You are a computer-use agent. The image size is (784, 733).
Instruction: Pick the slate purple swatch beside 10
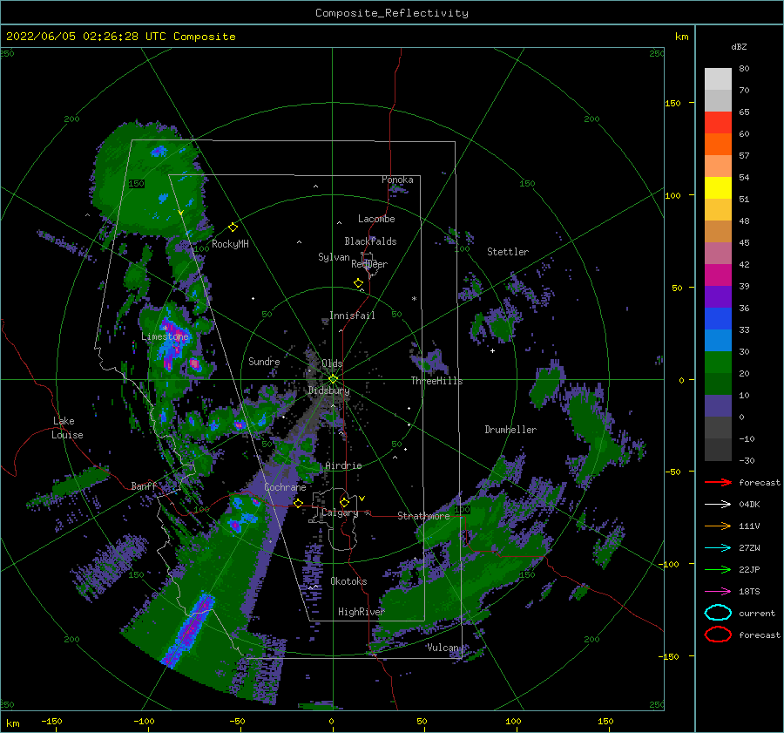click(x=718, y=406)
